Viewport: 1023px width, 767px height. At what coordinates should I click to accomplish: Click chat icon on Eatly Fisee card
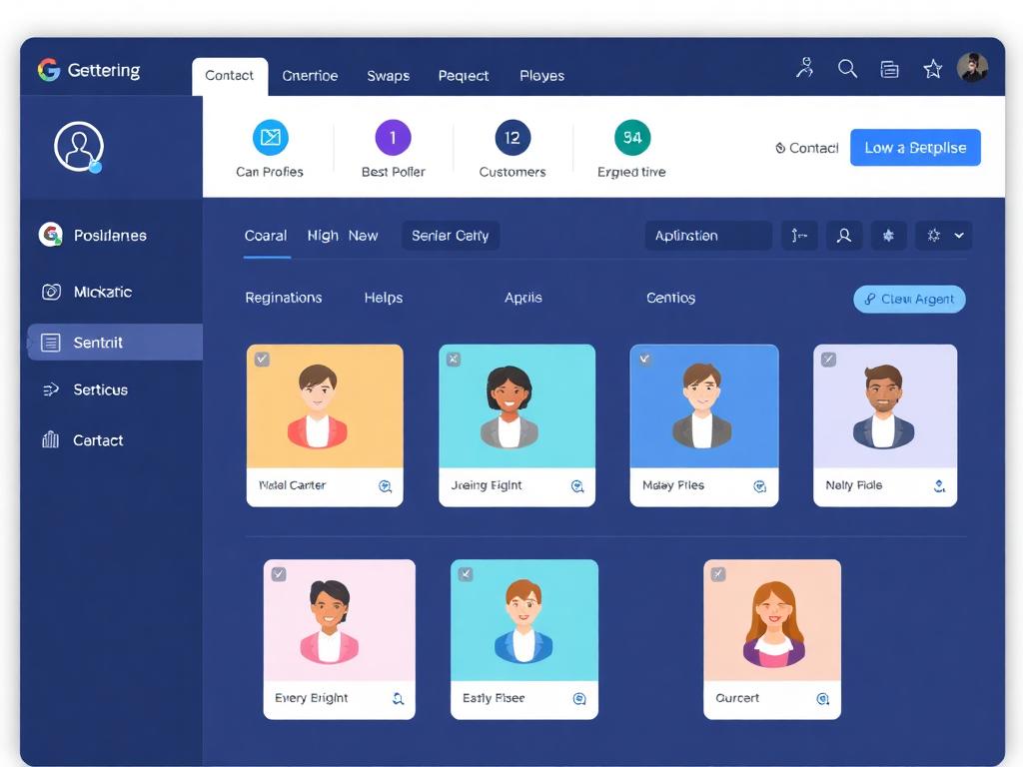coord(578,698)
